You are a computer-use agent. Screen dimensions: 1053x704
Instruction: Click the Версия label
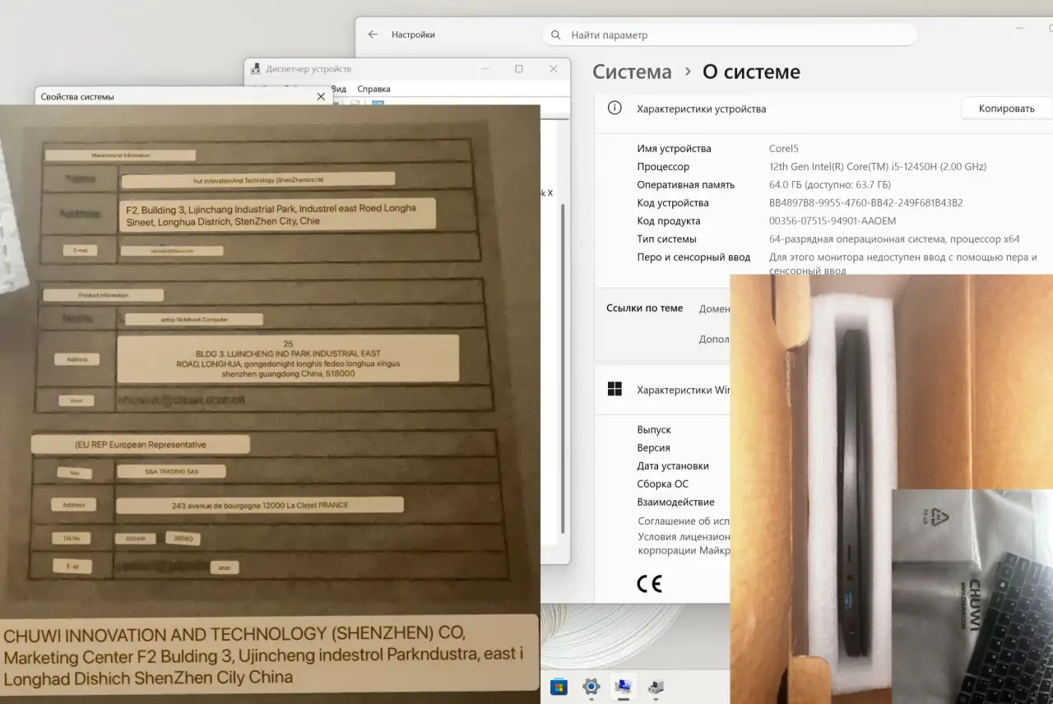coord(653,448)
